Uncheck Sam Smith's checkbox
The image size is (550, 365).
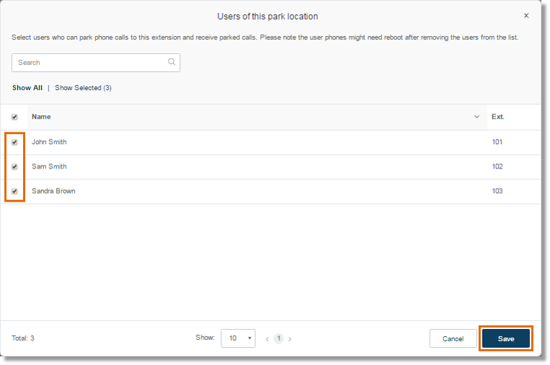[x=14, y=167]
